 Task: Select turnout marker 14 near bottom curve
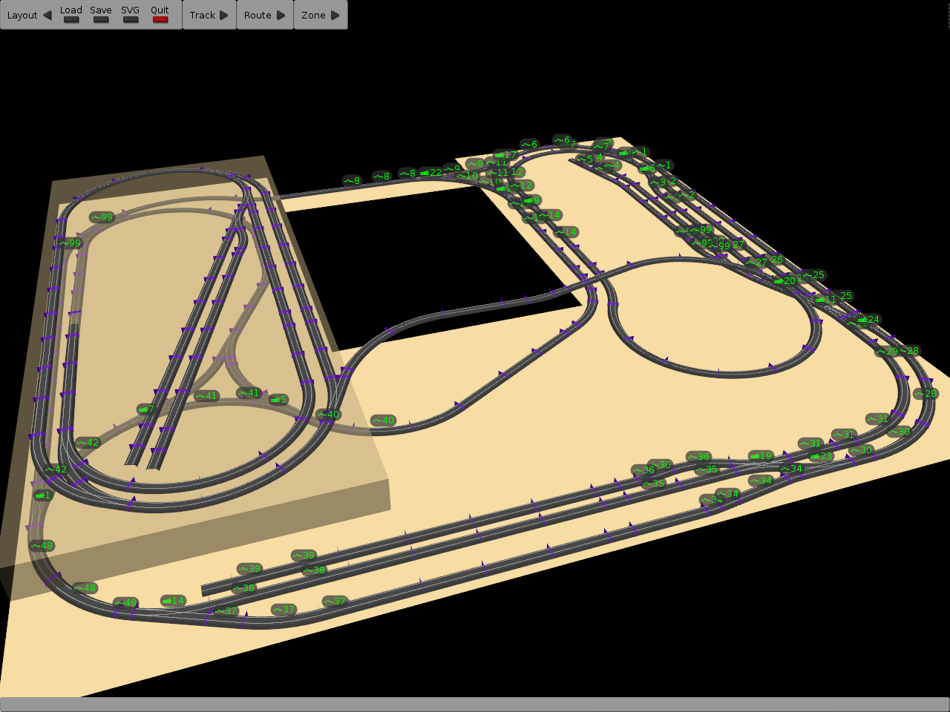pos(173,601)
